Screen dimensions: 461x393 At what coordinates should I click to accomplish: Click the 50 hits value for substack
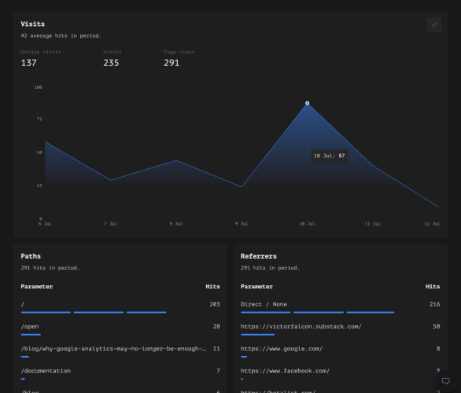point(437,326)
